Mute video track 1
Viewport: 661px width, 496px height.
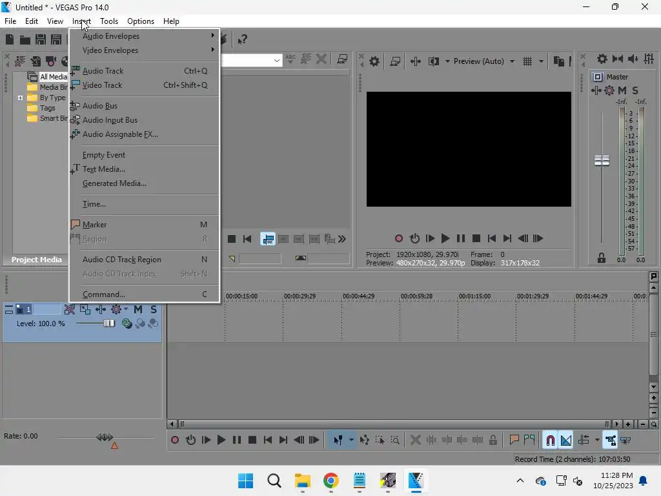(x=138, y=309)
